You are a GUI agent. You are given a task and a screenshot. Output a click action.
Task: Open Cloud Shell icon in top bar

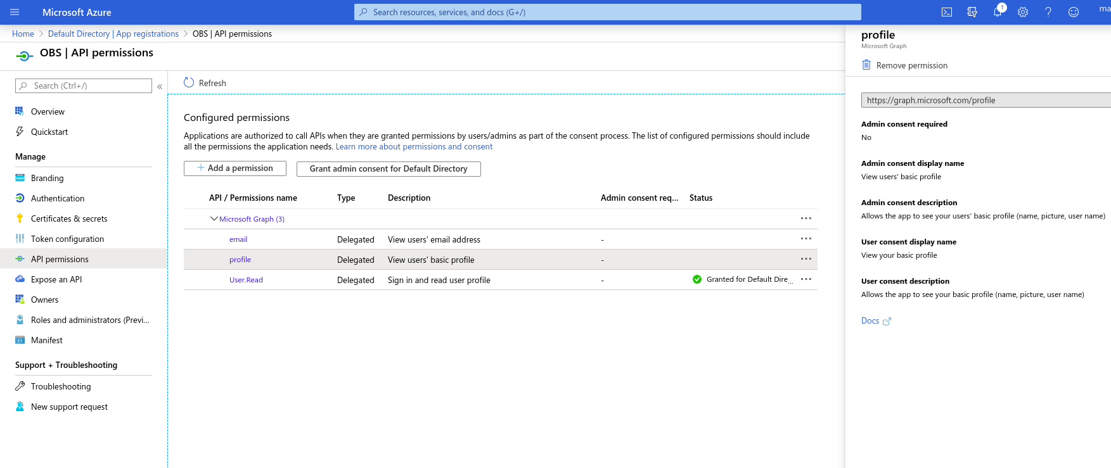947,12
